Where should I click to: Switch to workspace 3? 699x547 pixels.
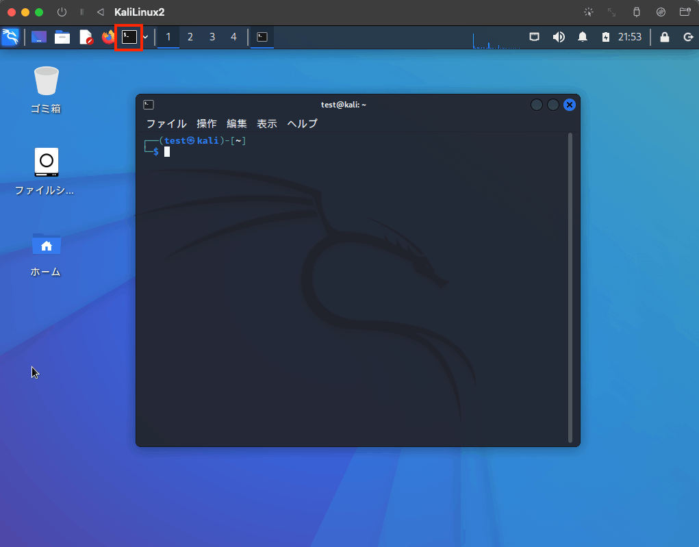point(212,37)
